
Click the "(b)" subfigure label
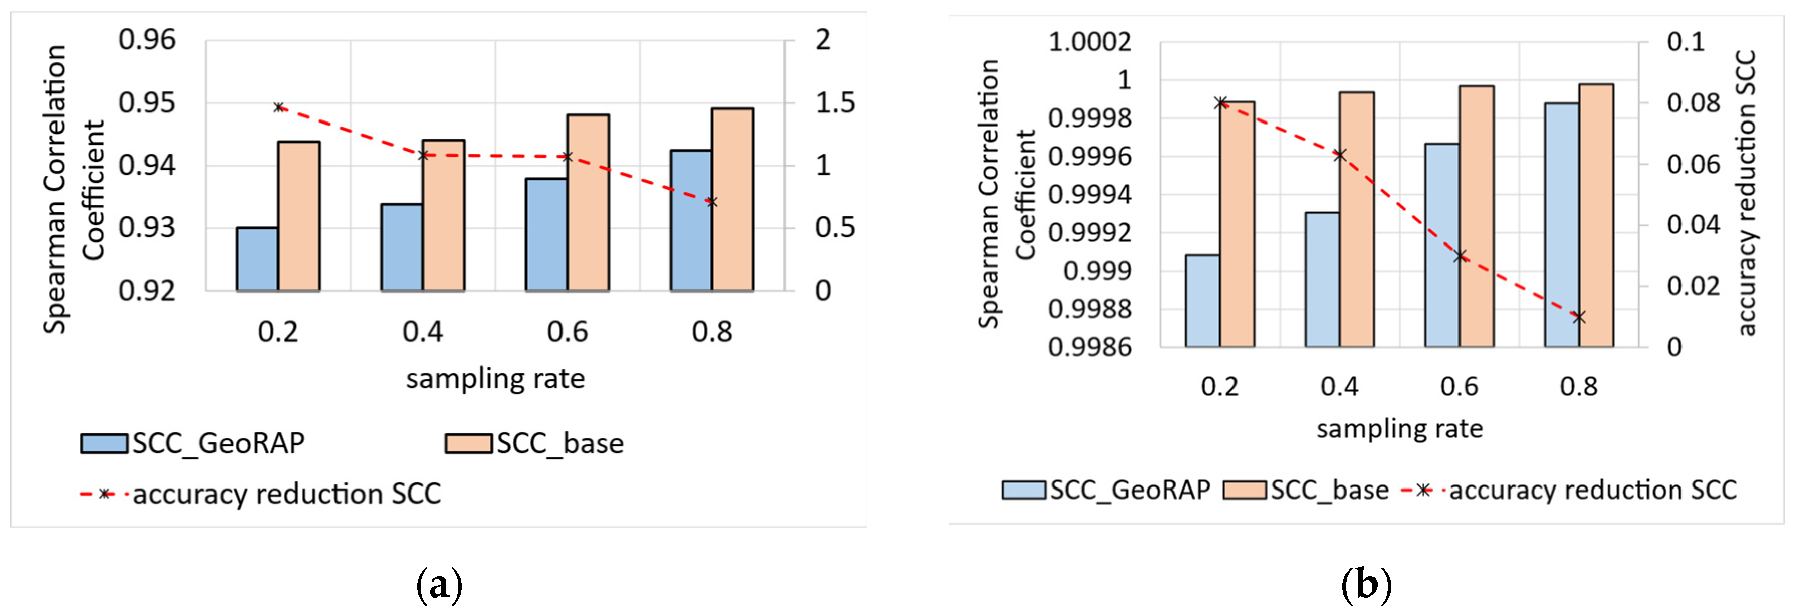click(1366, 585)
